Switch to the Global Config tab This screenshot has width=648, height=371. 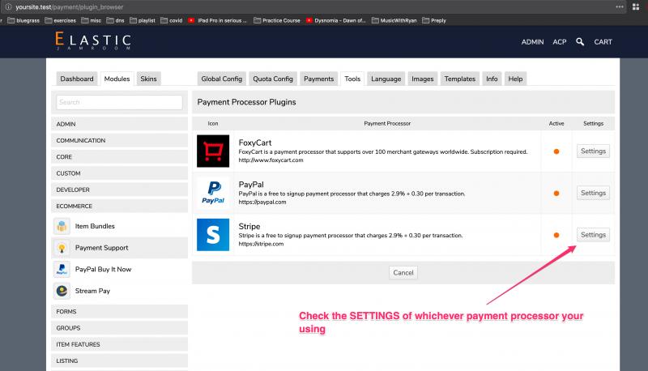pos(221,79)
